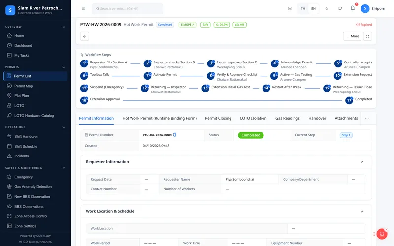View BBS Observations list
Viewport: 394px width, 246px height.
click(35, 206)
